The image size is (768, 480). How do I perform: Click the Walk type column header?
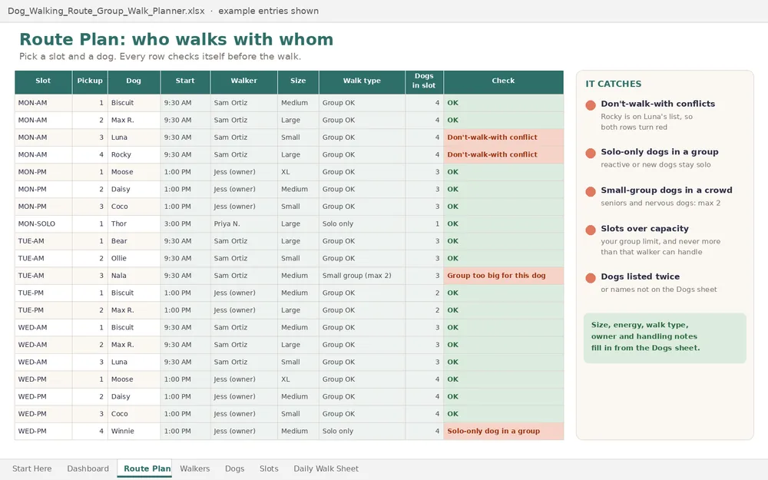coord(362,82)
